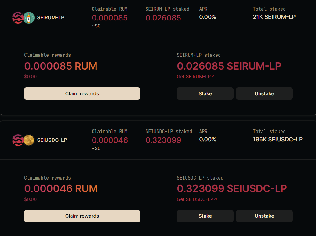Stake SEIUSDC-LP tokens
316x236 pixels.
click(x=205, y=216)
